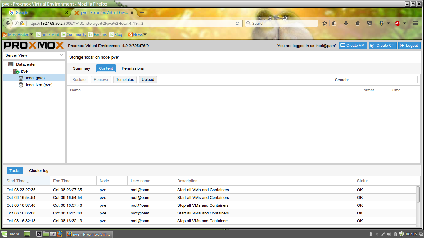Click the Templates button
Screen dimensions: 424x238
pos(125,80)
